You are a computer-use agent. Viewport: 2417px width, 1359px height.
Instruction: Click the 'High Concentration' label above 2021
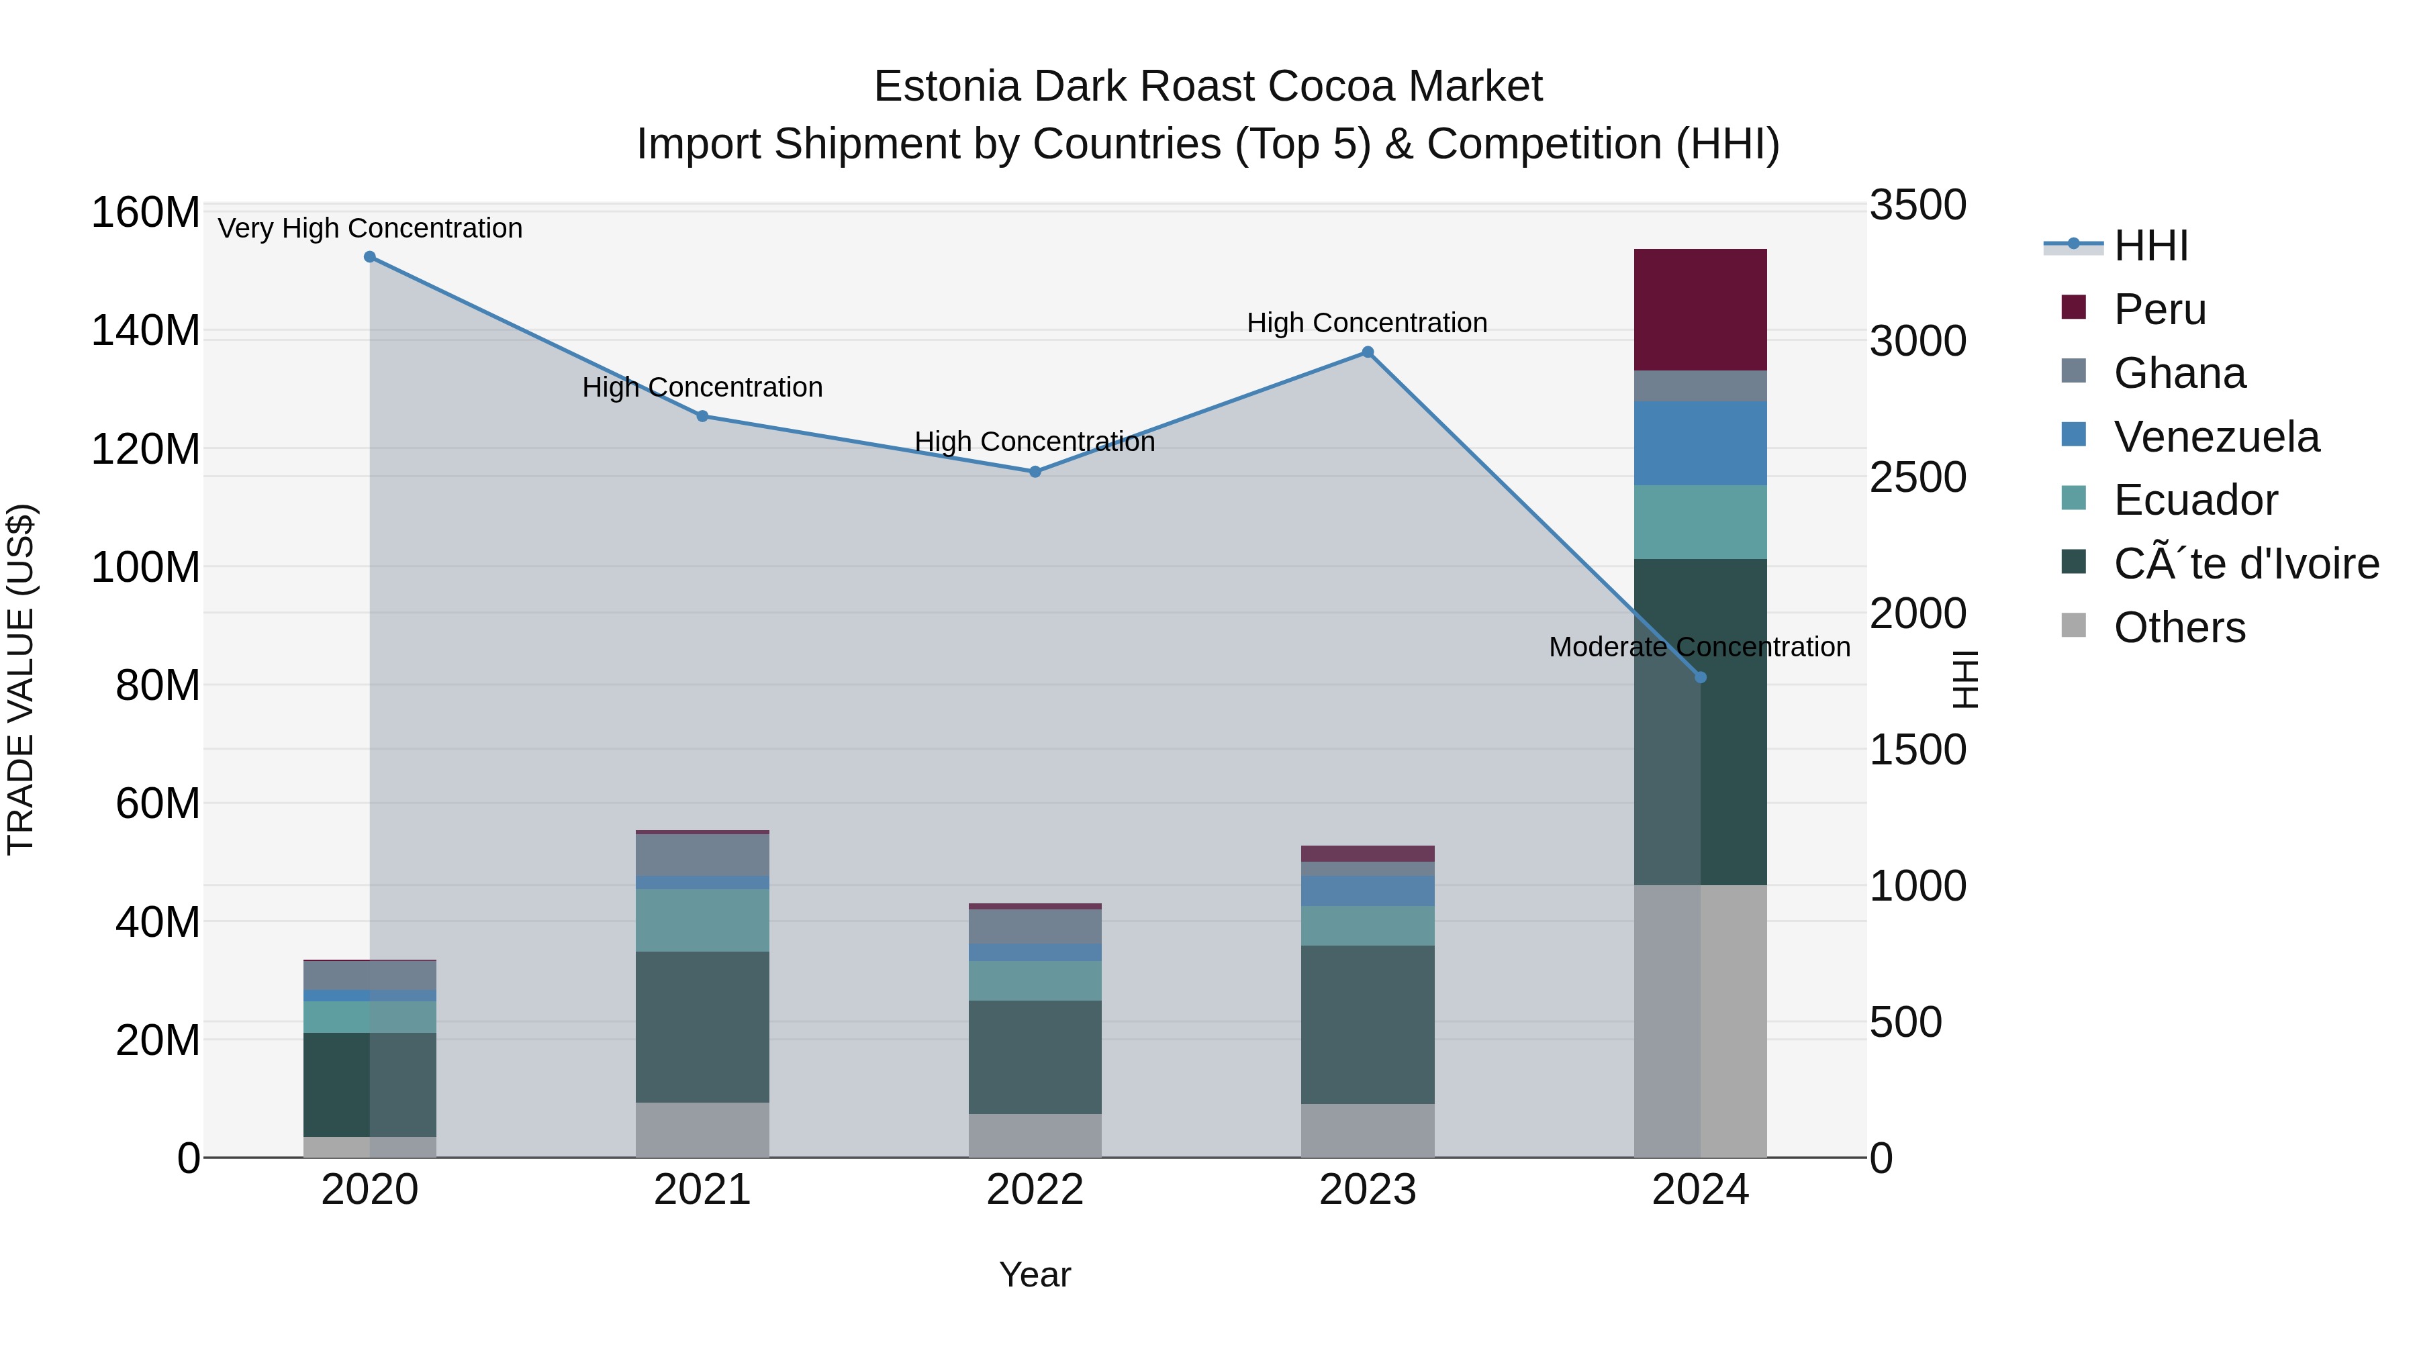coord(703,387)
